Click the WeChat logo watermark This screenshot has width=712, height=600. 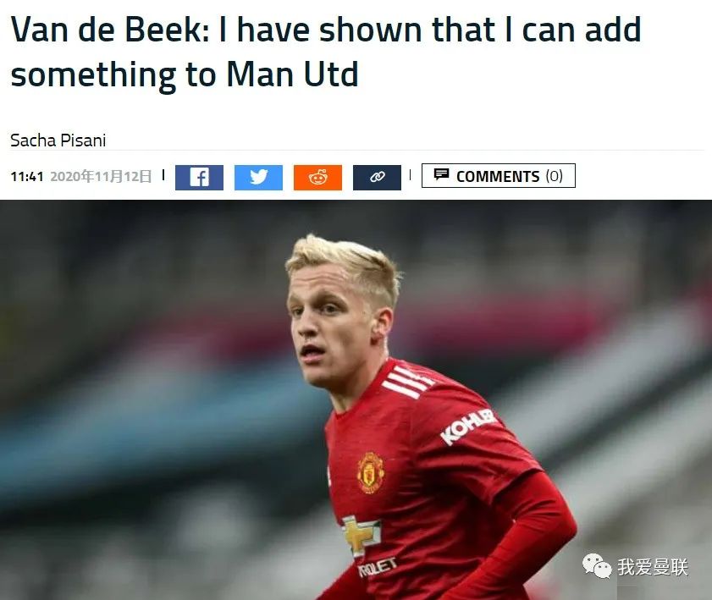(x=597, y=566)
